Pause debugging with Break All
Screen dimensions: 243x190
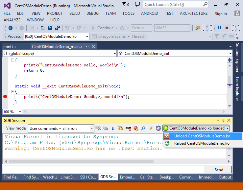220,28
